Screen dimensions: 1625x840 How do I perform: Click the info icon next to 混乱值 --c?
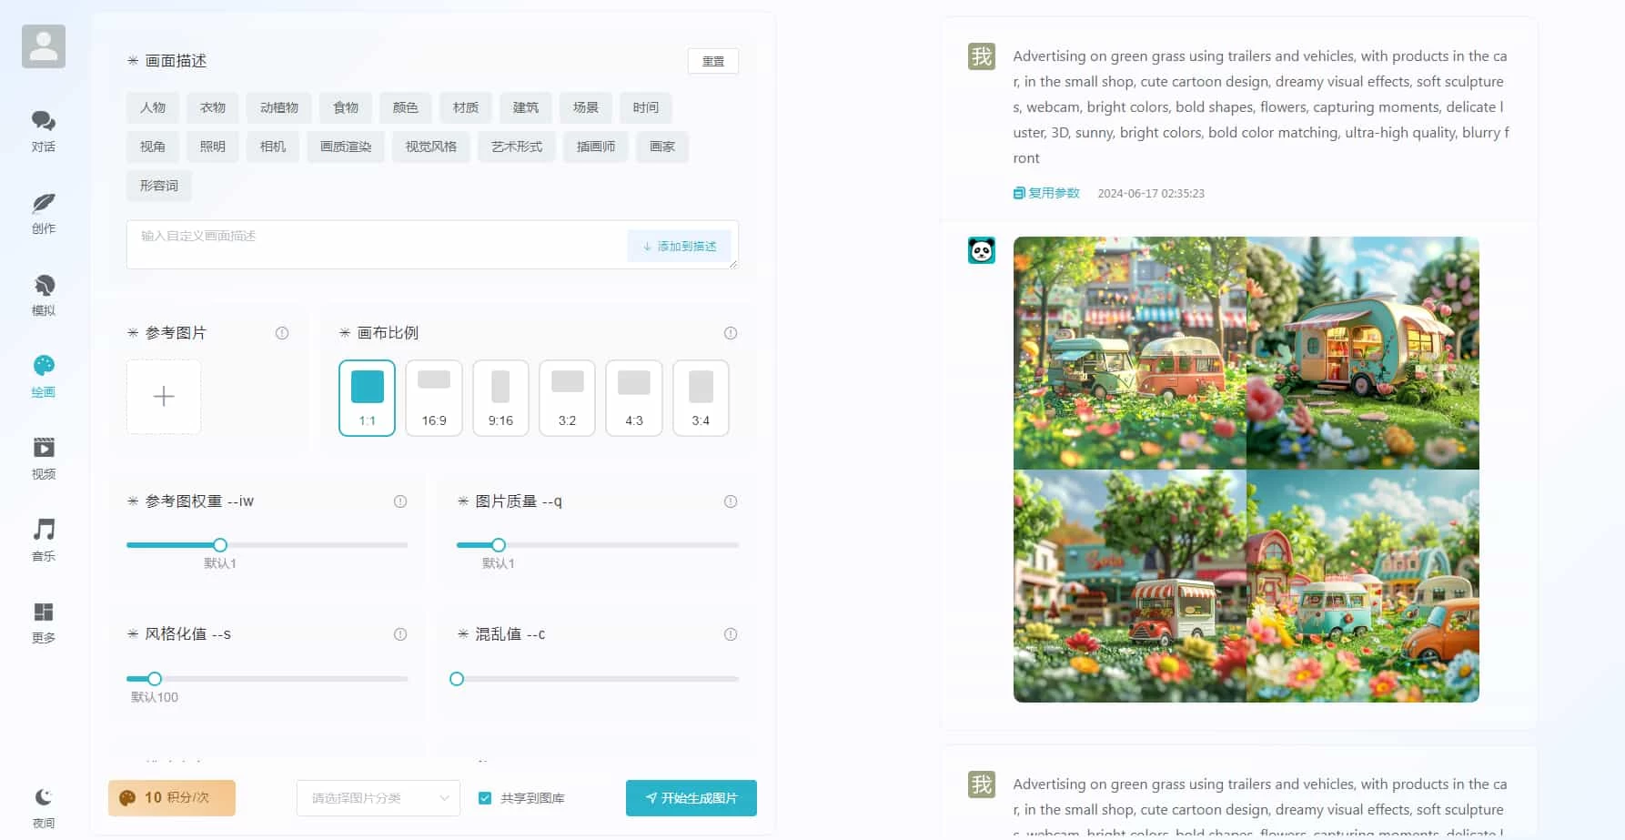tap(730, 634)
